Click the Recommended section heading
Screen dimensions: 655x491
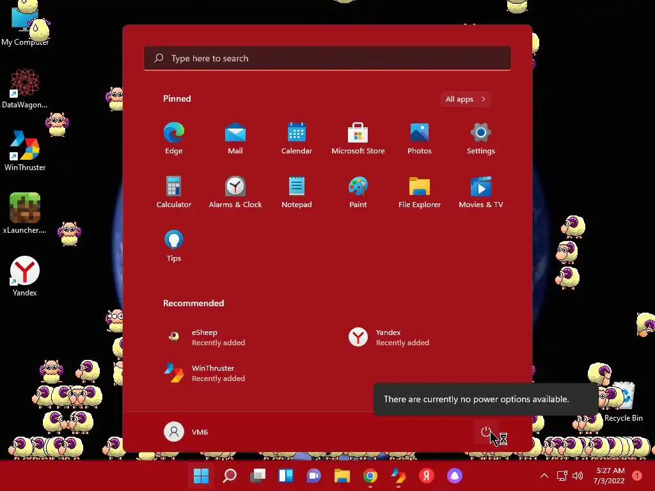pos(193,303)
